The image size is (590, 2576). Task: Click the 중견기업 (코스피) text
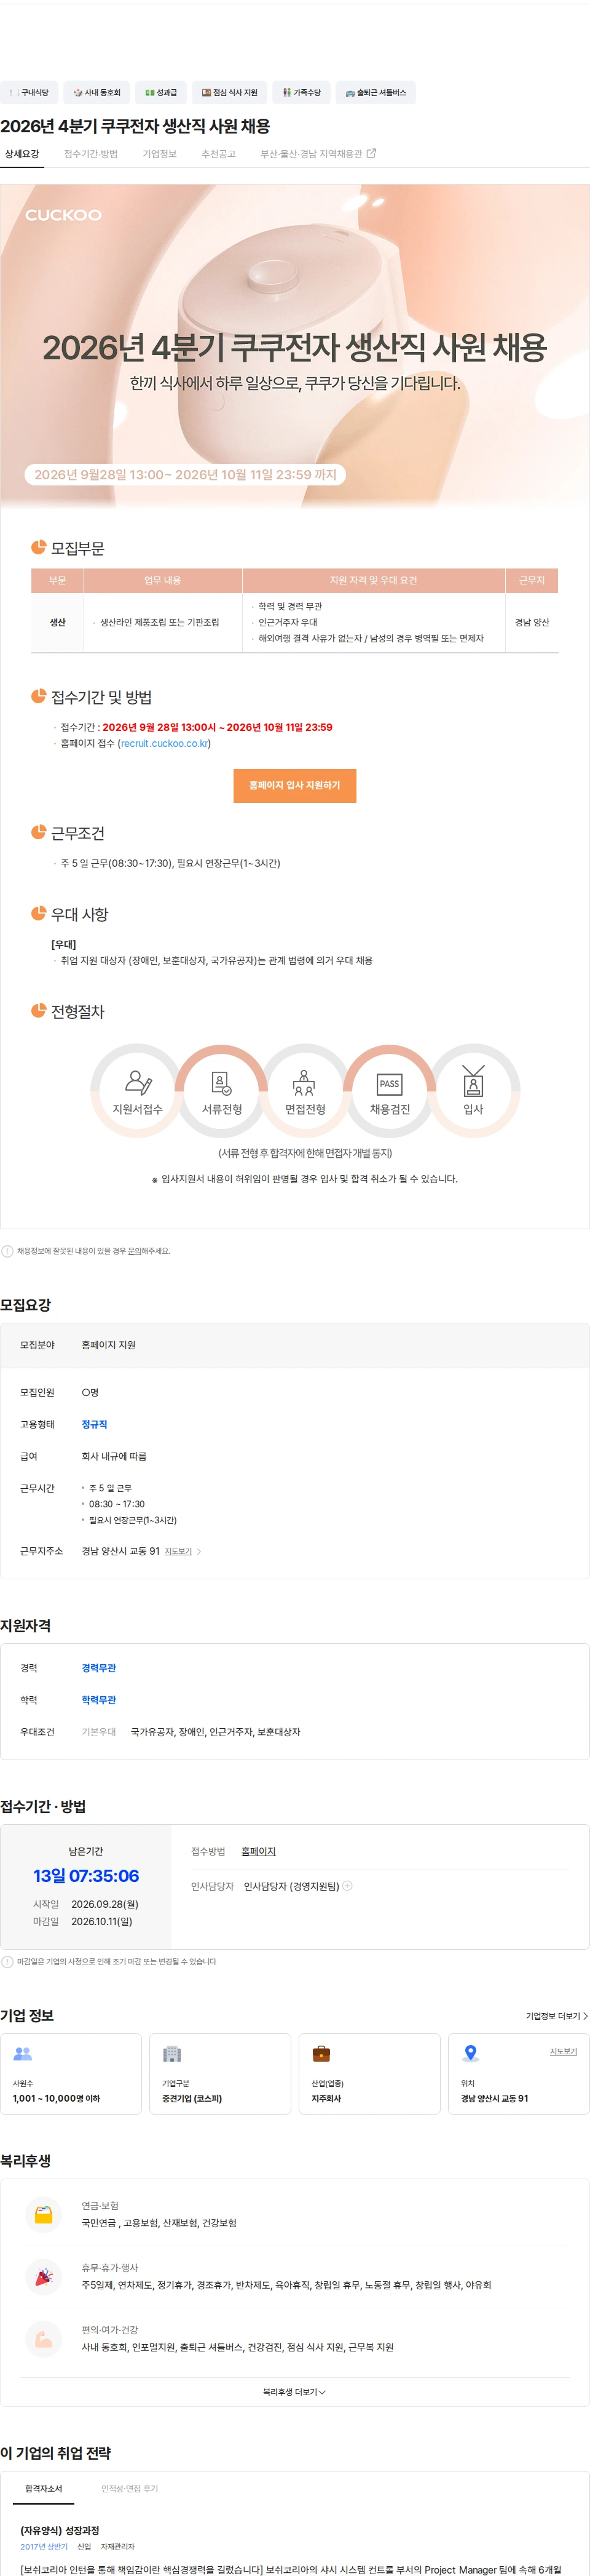[193, 2098]
